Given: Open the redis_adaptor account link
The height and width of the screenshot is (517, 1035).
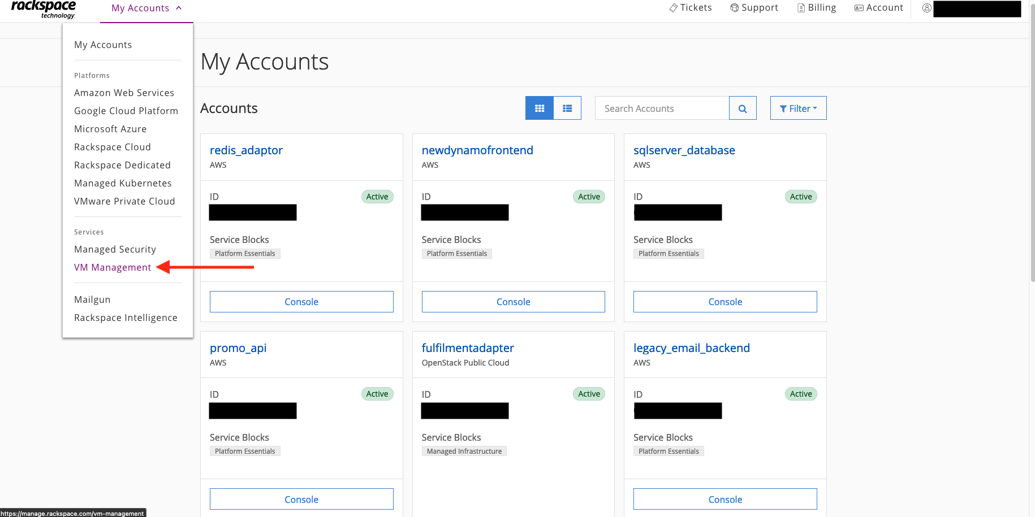Looking at the screenshot, I should pos(245,150).
